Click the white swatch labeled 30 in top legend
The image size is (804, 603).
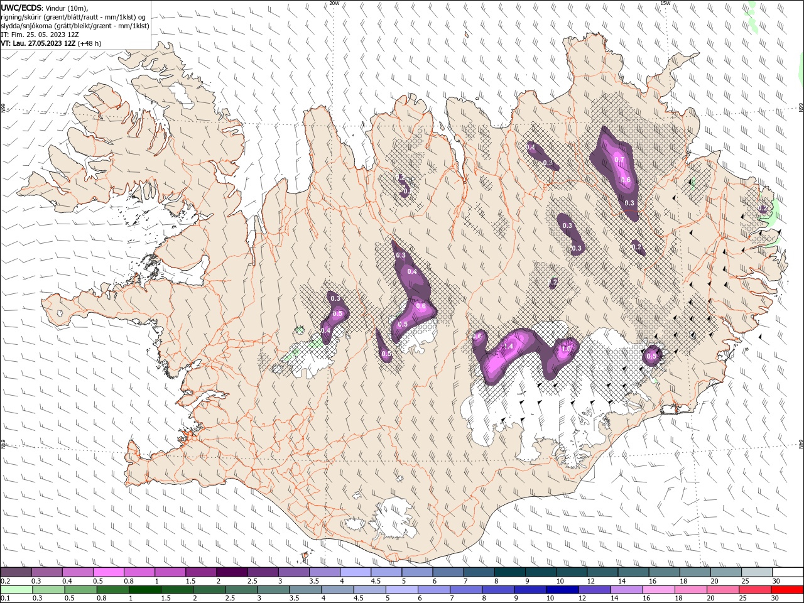click(786, 572)
